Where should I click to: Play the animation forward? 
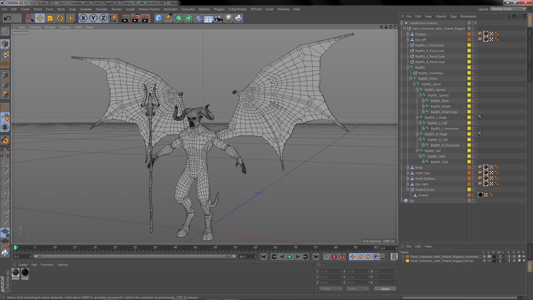[x=289, y=257]
